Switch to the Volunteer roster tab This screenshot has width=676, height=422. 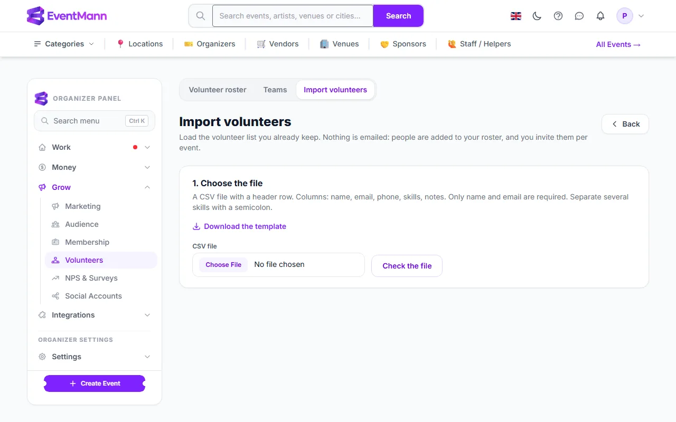[218, 90]
